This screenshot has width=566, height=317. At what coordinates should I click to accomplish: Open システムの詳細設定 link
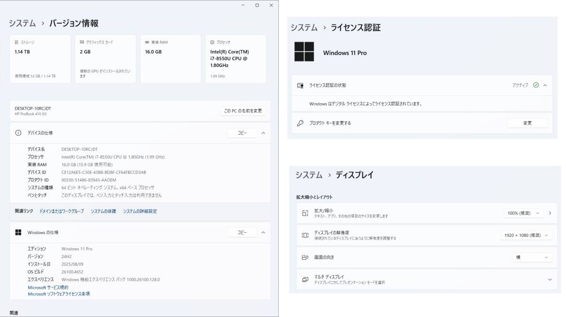coord(140,211)
